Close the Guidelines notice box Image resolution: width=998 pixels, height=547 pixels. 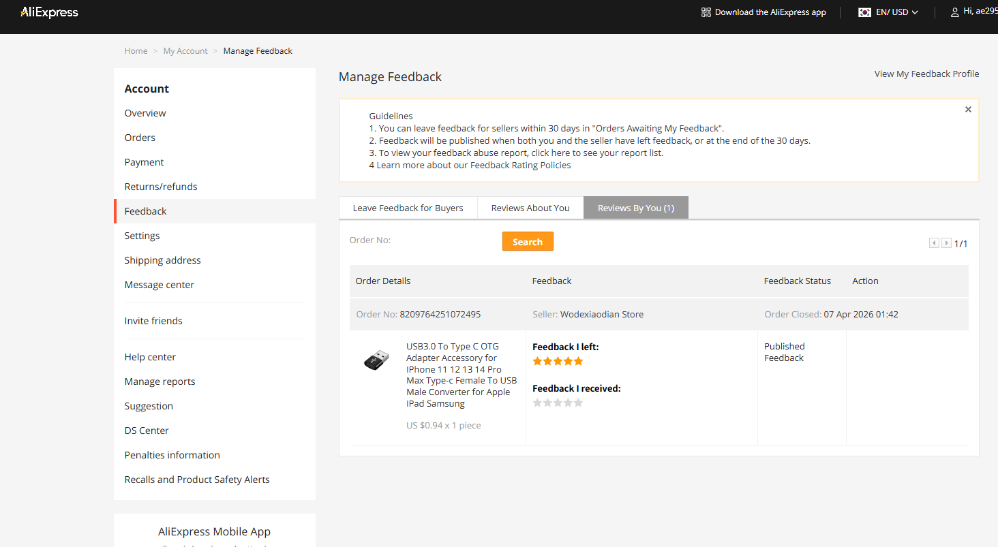point(968,109)
